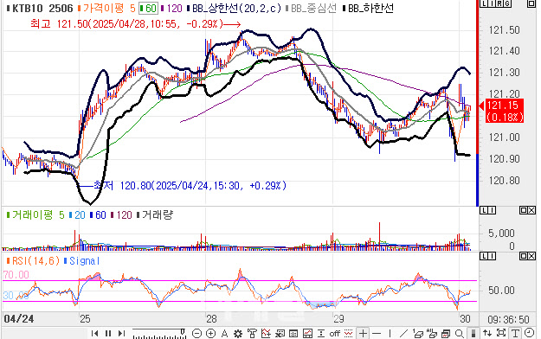Step forward with the skip-next button
The image size is (541, 339).
[x=121, y=334]
